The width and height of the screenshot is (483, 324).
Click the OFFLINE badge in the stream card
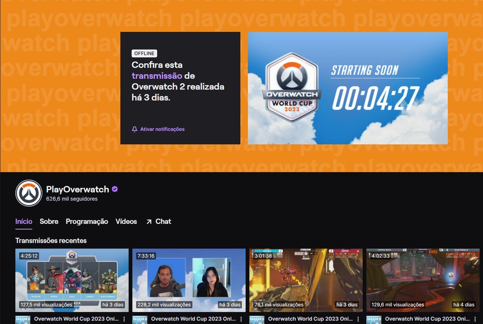pyautogui.click(x=144, y=53)
